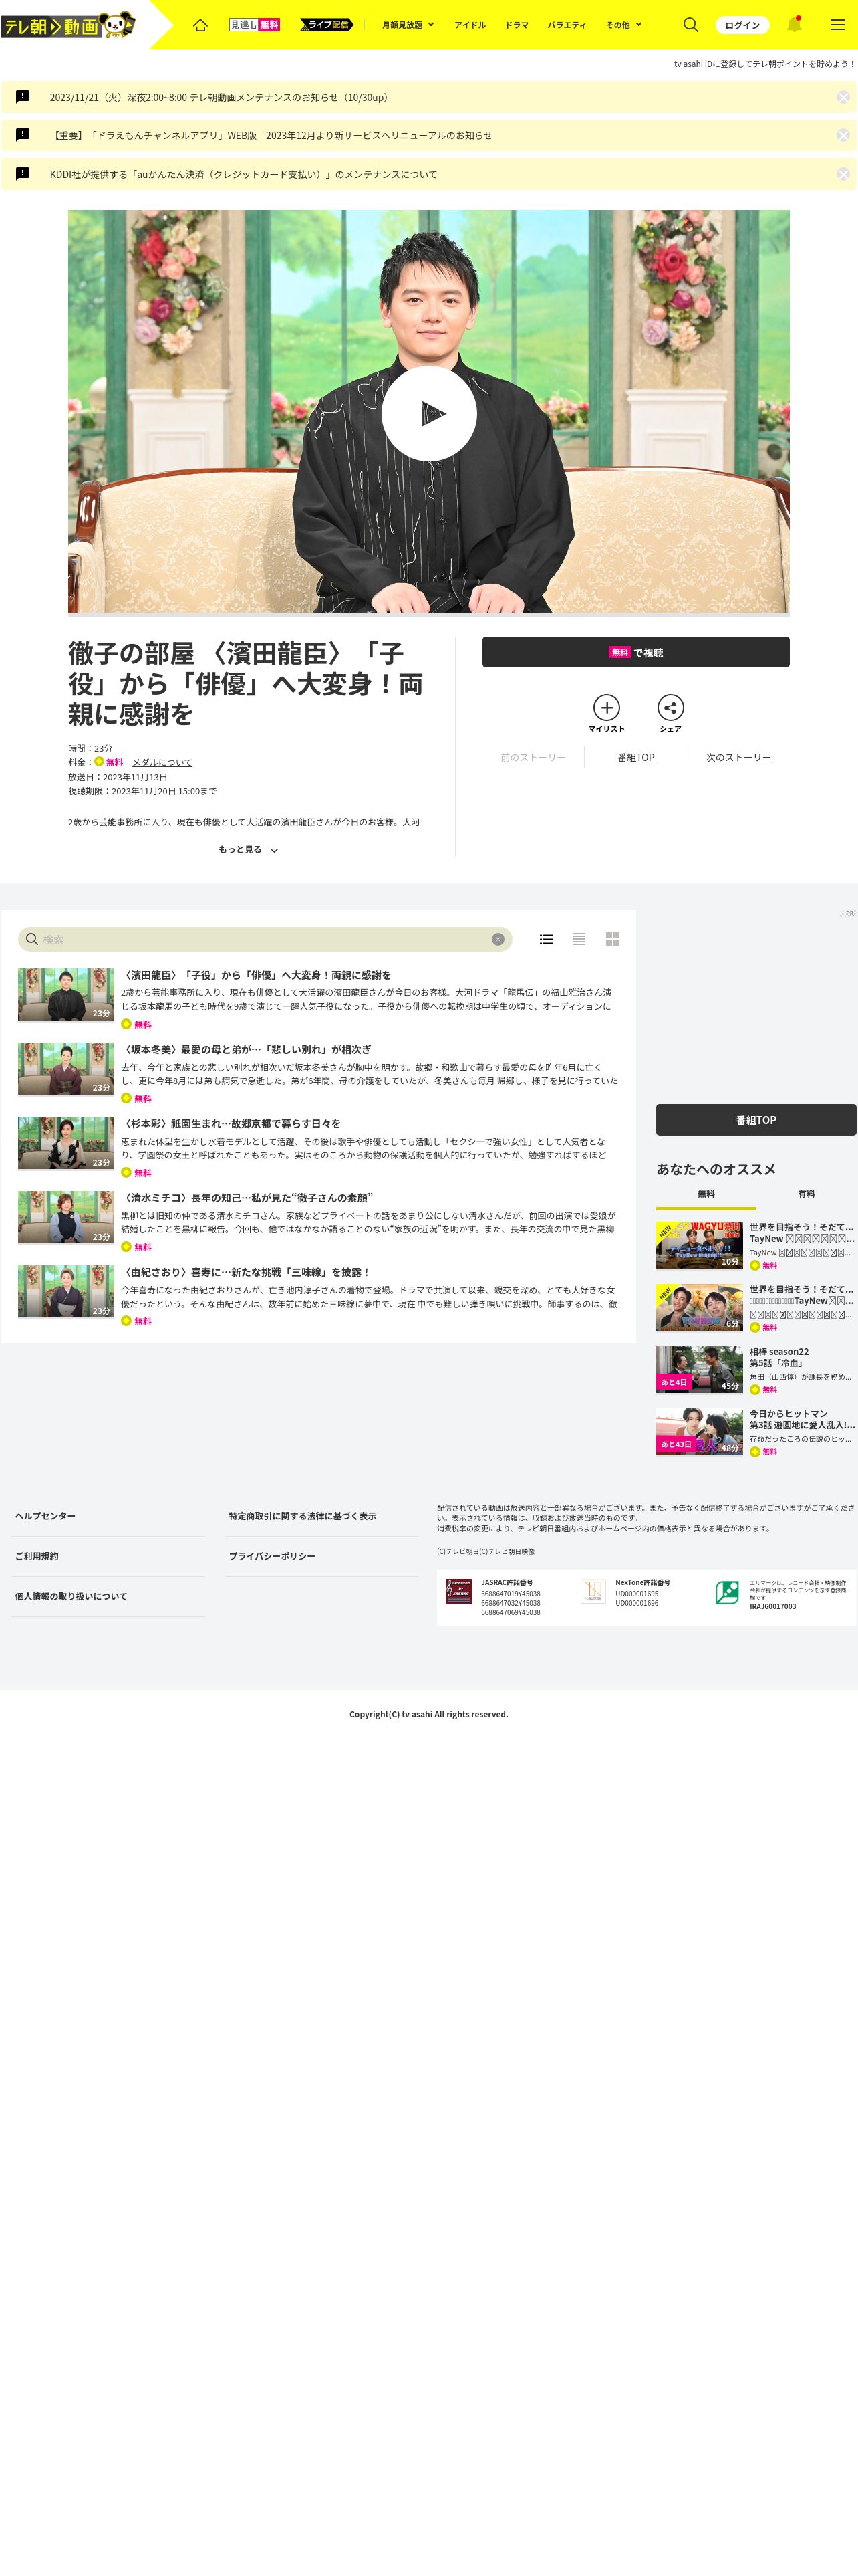The width and height of the screenshot is (858, 2576).
Task: Expand その他 dropdown menu
Action: (623, 25)
